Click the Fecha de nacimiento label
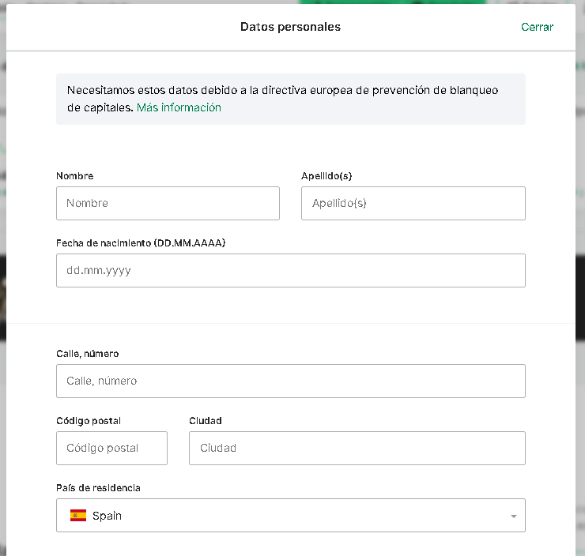This screenshot has width=585, height=556. pyautogui.click(x=141, y=242)
